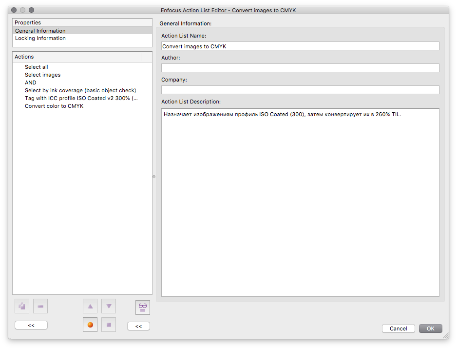Screen dimensions: 457x349
Task: Select 'Convert color to CMYK' action
Action: [54, 106]
